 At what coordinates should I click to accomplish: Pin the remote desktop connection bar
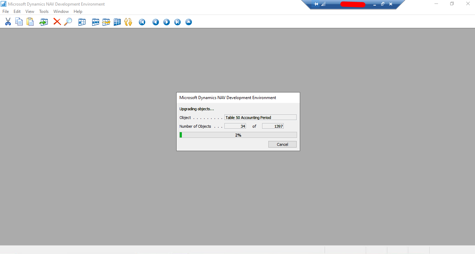pos(316,4)
